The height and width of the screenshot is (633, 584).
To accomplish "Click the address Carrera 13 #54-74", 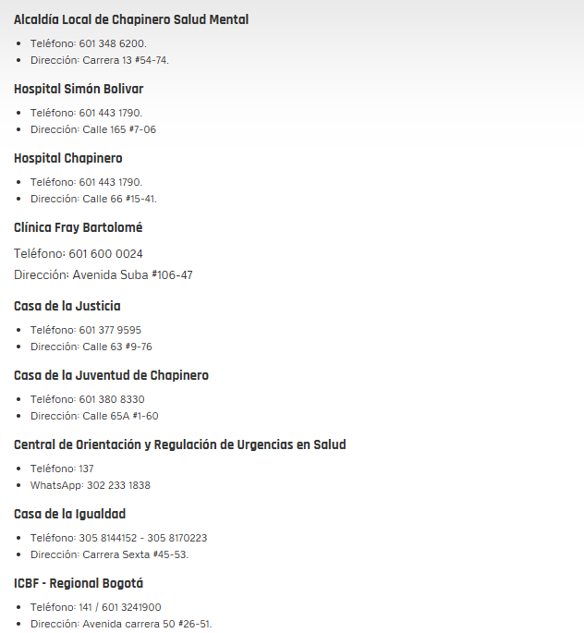I will [x=126, y=60].
